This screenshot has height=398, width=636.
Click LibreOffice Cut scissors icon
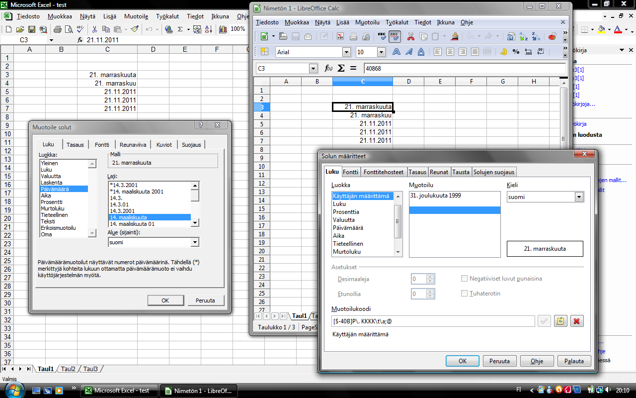(411, 36)
